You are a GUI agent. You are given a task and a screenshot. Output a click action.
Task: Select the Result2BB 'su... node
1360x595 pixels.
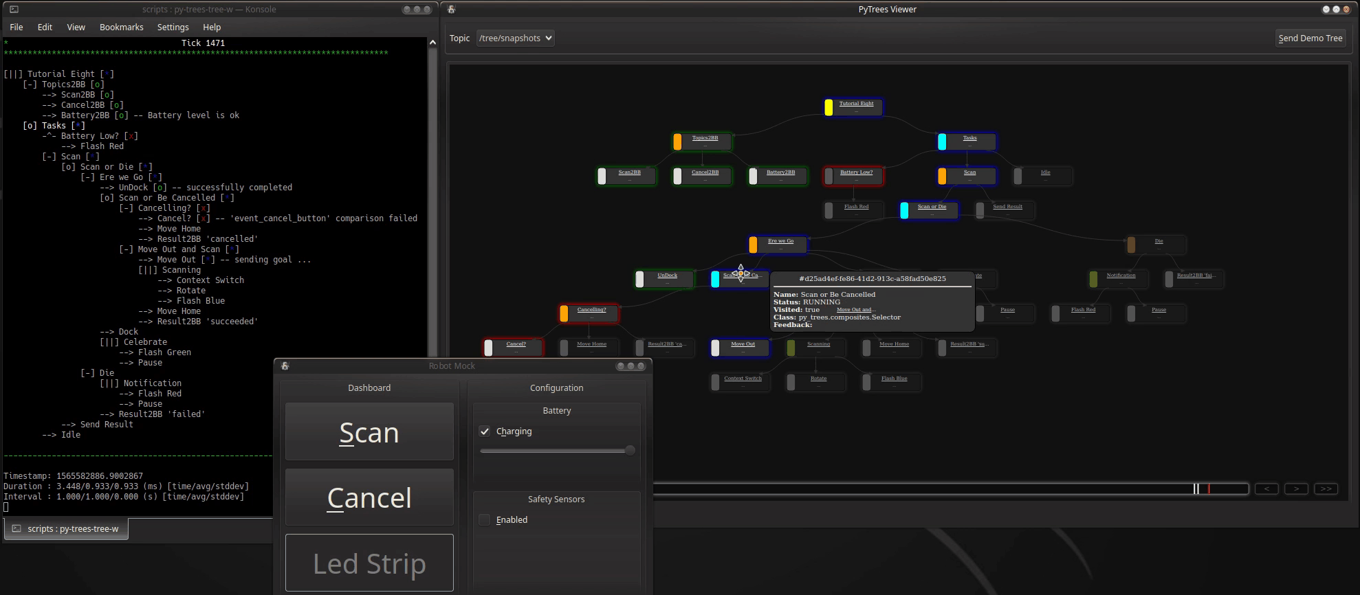pyautogui.click(x=967, y=348)
